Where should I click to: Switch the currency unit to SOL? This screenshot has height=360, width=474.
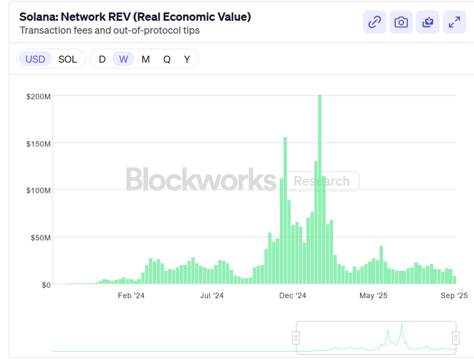tap(68, 59)
